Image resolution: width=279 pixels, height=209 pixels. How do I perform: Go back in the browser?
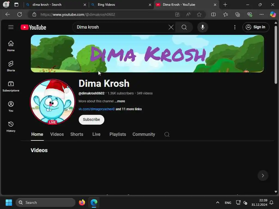click(x=8, y=14)
